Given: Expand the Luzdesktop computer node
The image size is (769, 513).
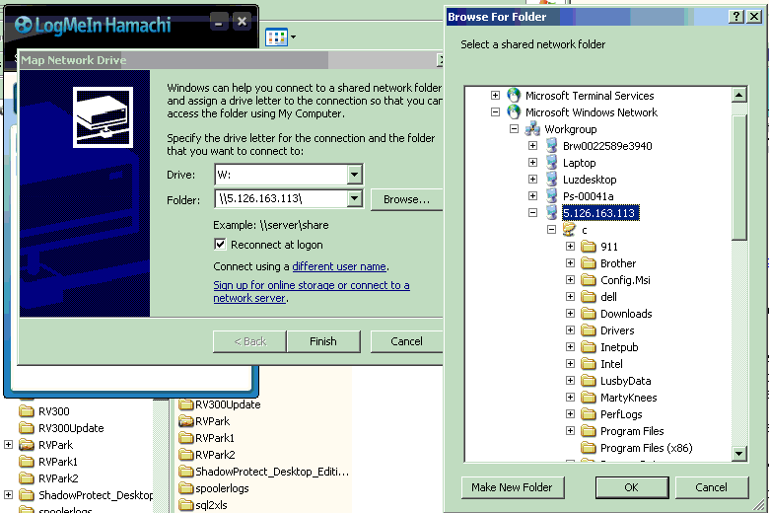Looking at the screenshot, I should (532, 180).
